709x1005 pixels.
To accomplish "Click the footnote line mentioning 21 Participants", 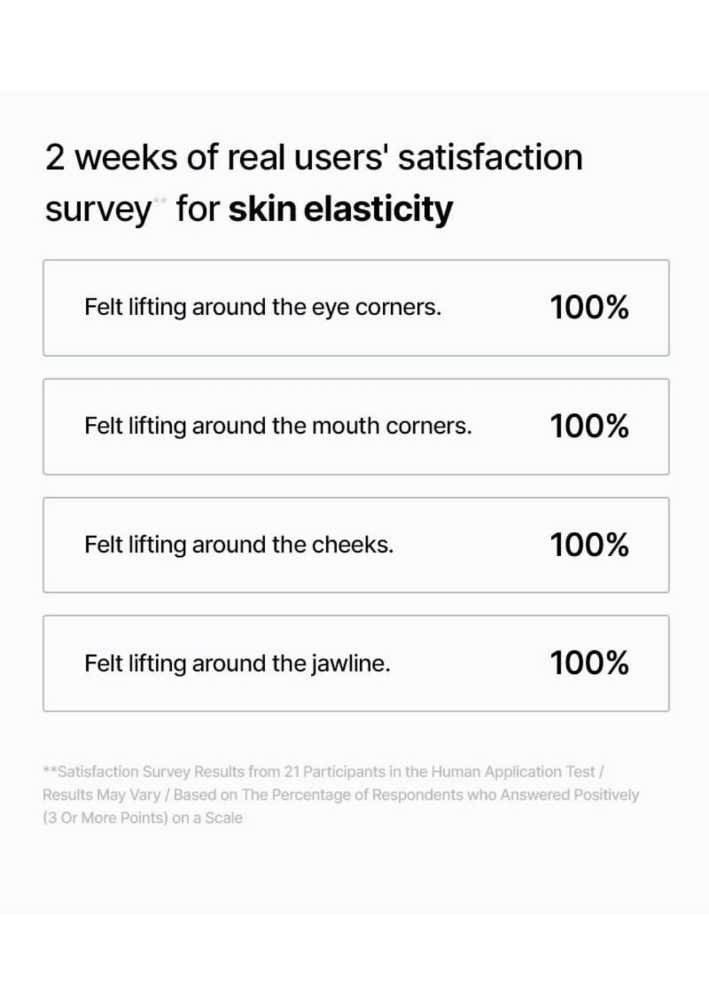I will pyautogui.click(x=323, y=772).
